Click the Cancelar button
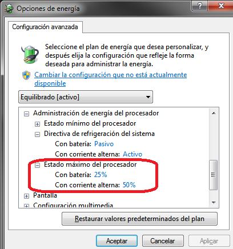 tap(163, 241)
